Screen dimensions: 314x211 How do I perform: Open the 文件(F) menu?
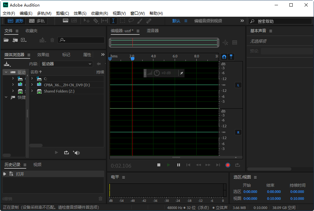[x=9, y=13]
